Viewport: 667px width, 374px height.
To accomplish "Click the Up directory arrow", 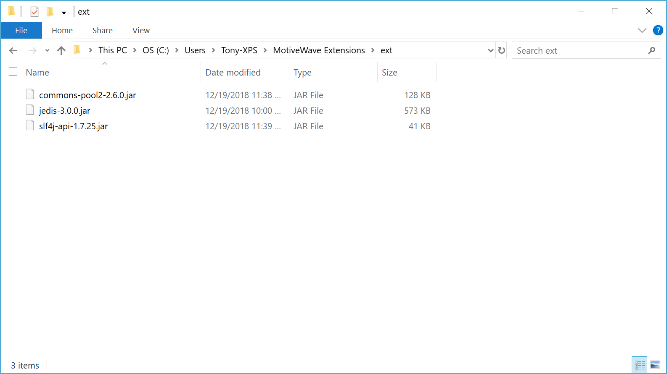I will (x=61, y=51).
